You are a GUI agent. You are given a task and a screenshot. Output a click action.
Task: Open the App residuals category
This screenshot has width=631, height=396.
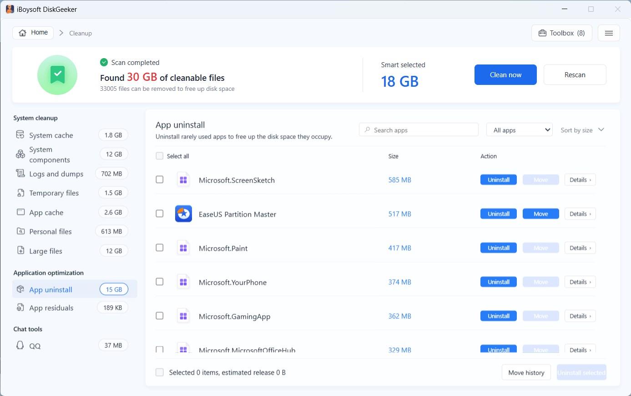point(75,308)
